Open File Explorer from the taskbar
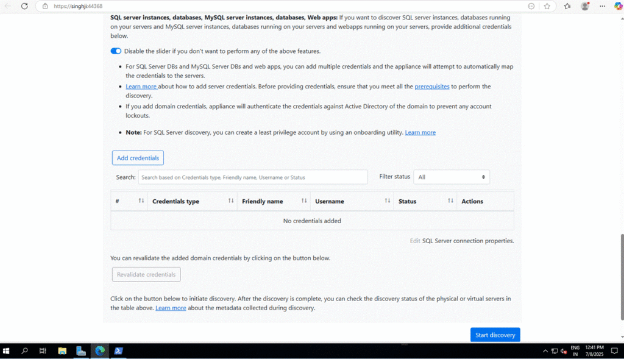 click(x=62, y=351)
